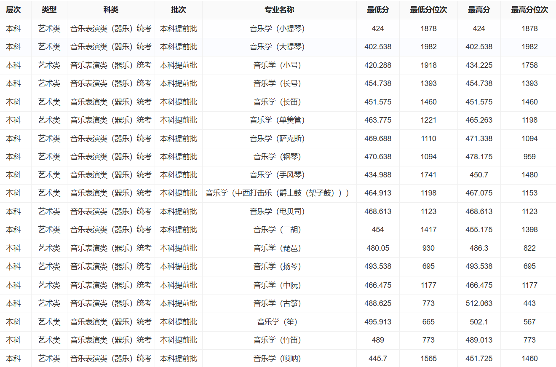Screen dimensions: 556x367
Task: Select the 音乐学（竹笛） cell
Action: point(279,340)
